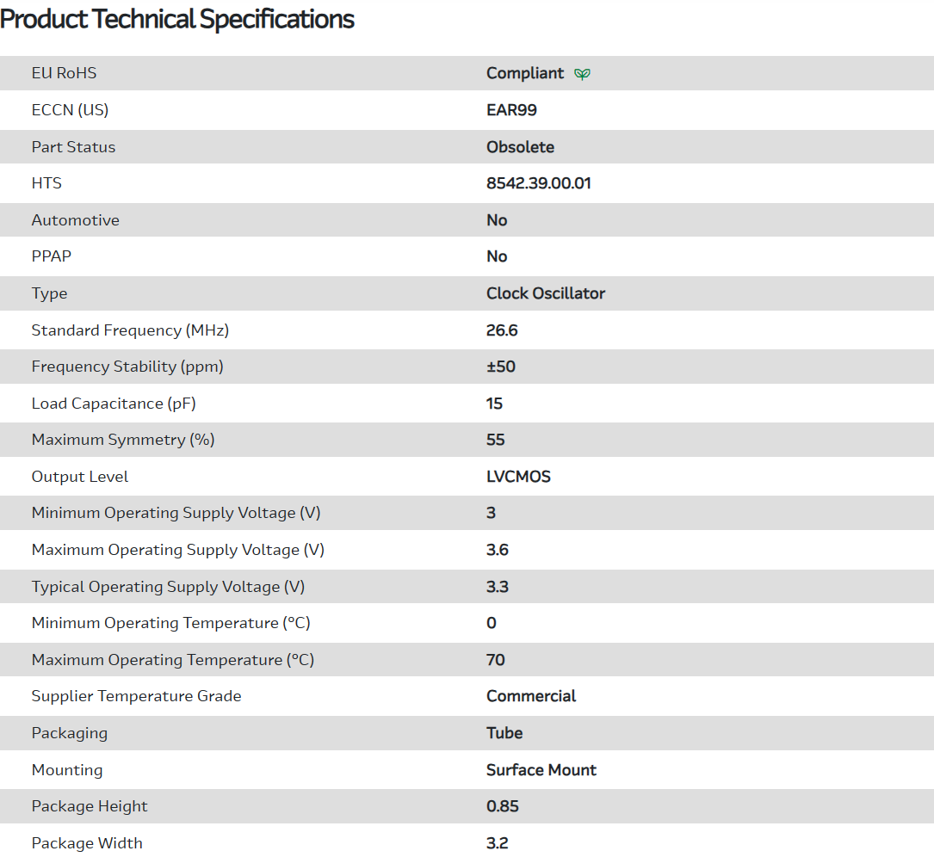Click the EU RoHS Compliant value
Image resolution: width=934 pixels, height=857 pixels.
(524, 73)
